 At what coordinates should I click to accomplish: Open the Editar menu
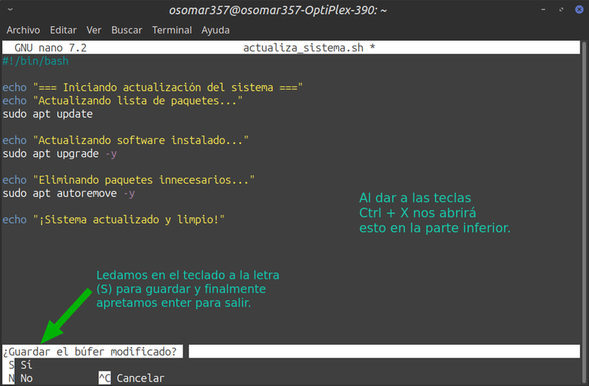click(x=63, y=30)
